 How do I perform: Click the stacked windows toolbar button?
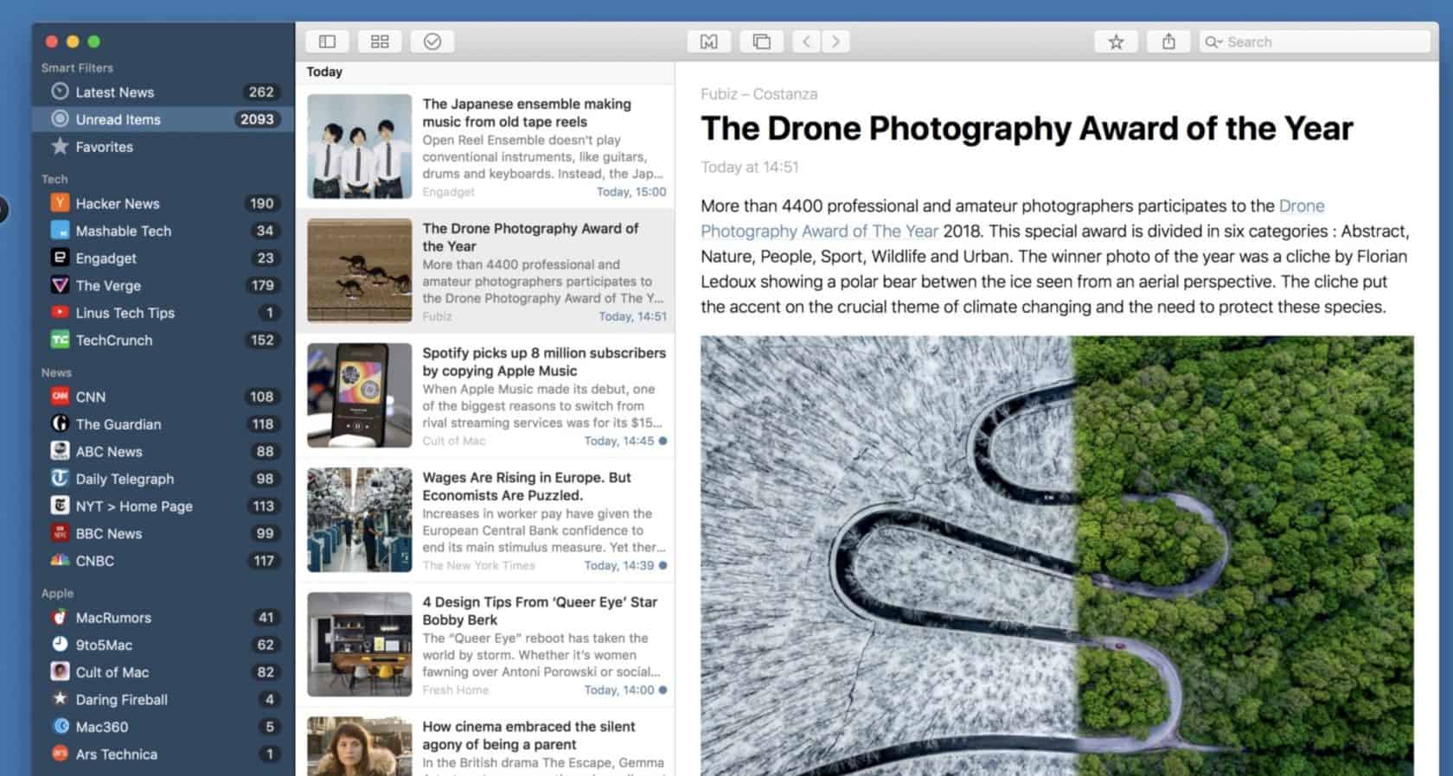762,41
